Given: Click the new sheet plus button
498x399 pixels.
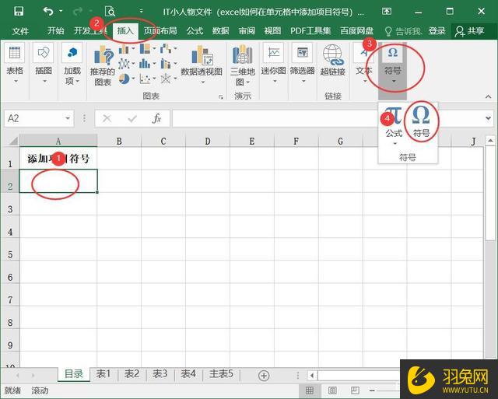Looking at the screenshot, I should (x=264, y=376).
